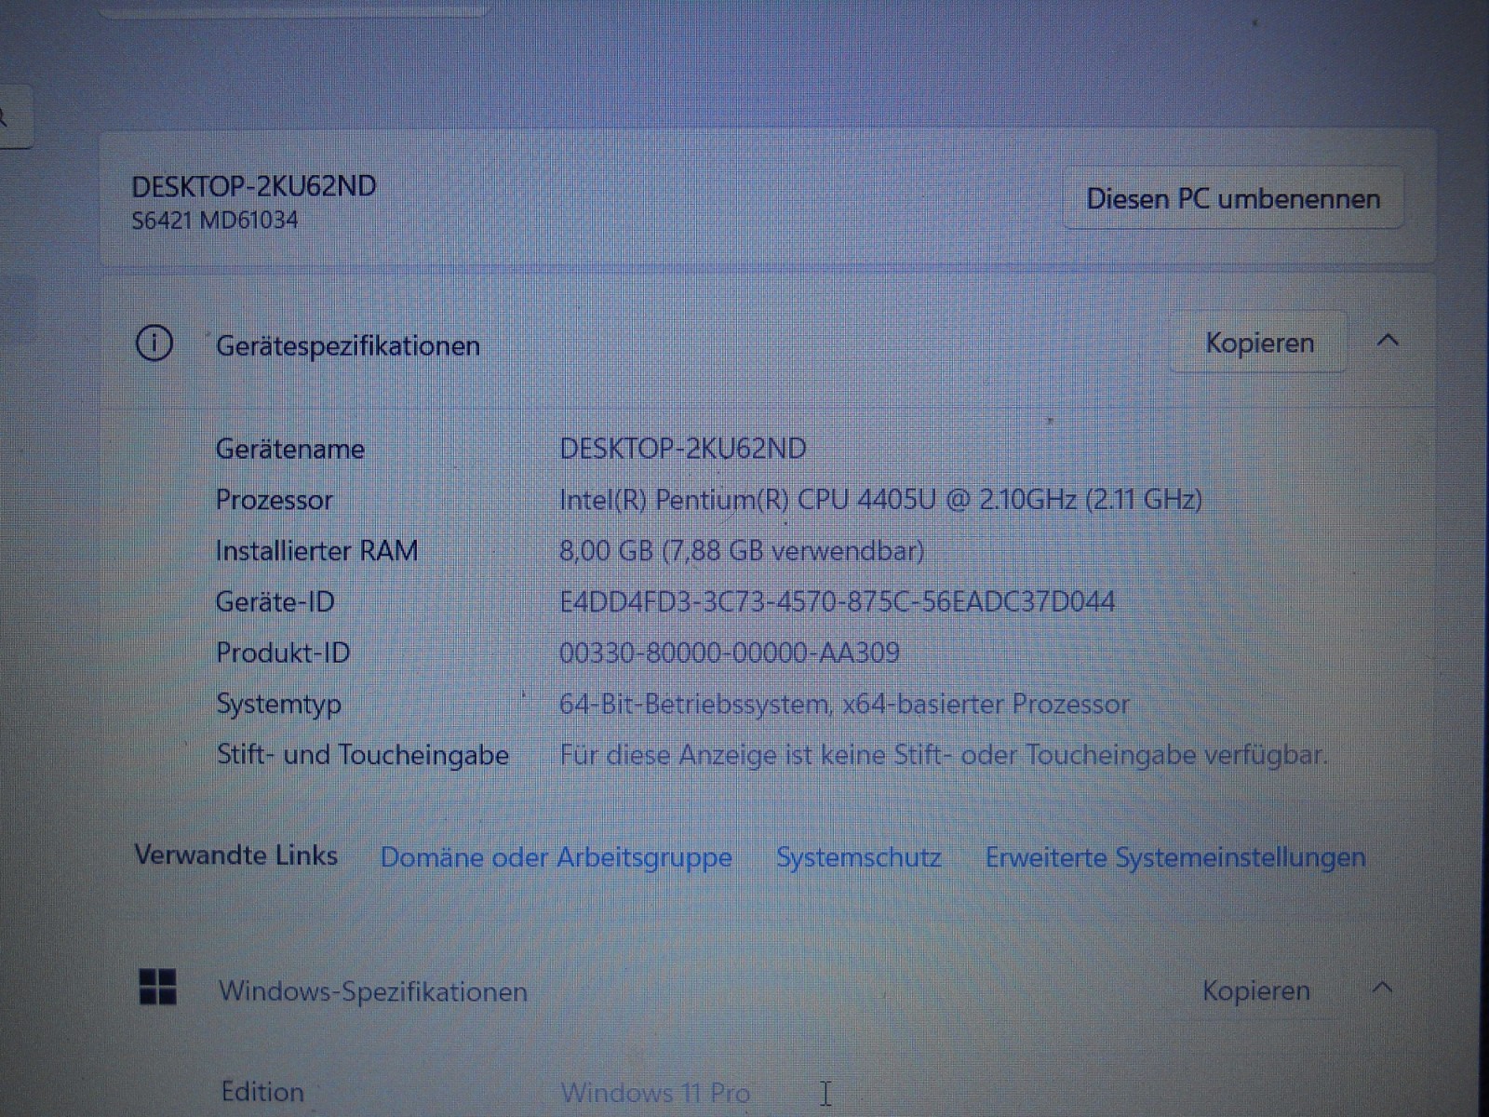Image resolution: width=1489 pixels, height=1117 pixels.
Task: Click the 'Diesen PC umbenennen' button
Action: click(1233, 197)
